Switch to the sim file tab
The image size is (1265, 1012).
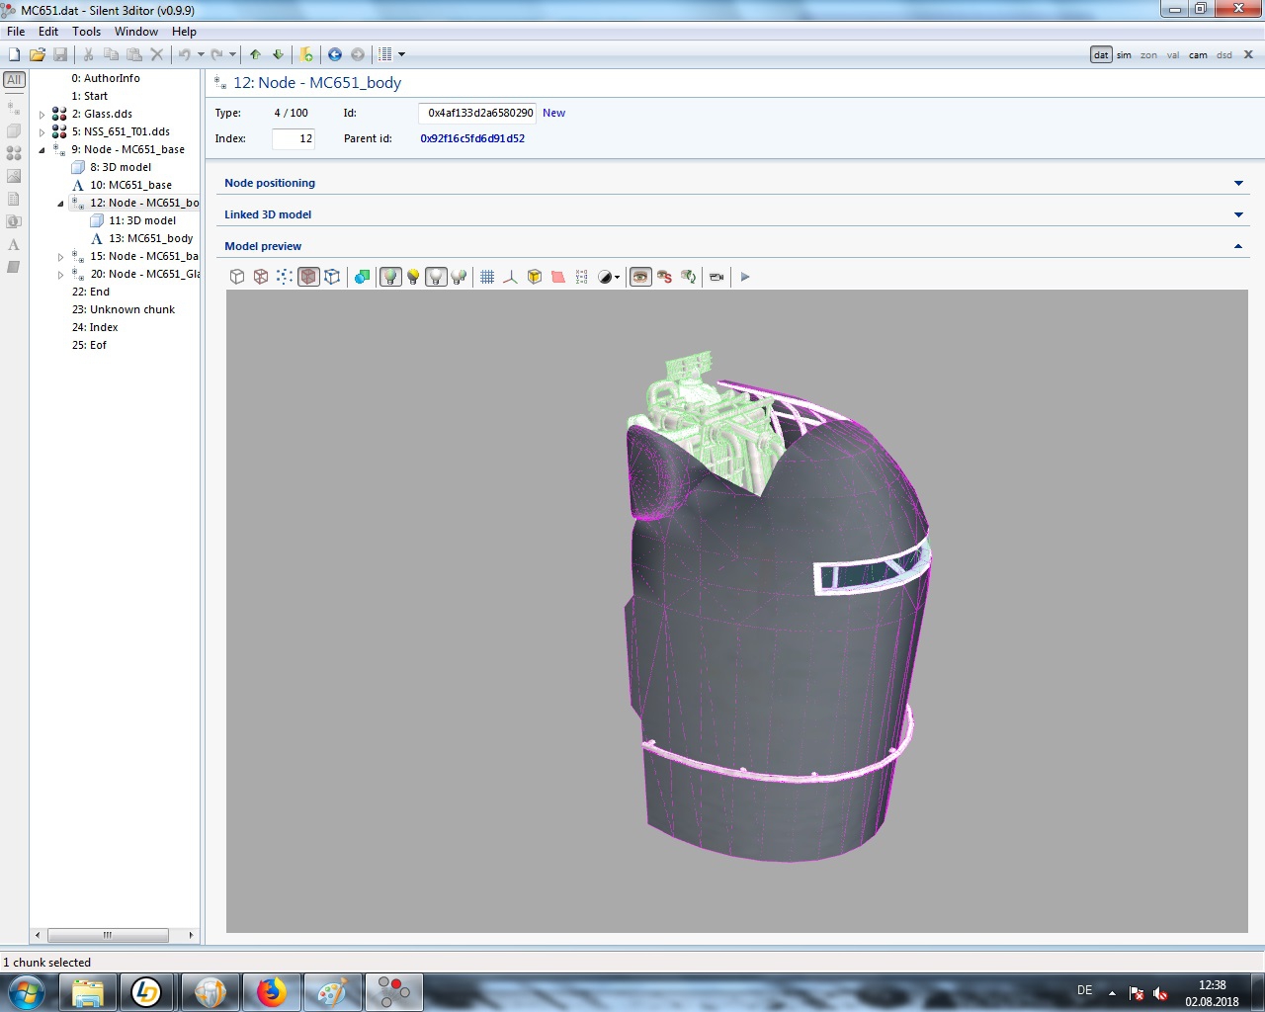pyautogui.click(x=1124, y=55)
